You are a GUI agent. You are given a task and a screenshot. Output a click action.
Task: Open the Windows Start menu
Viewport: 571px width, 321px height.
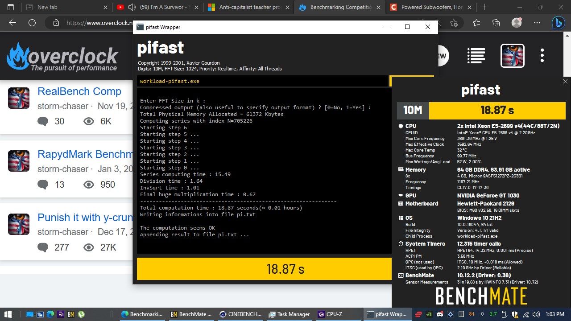click(x=8, y=314)
